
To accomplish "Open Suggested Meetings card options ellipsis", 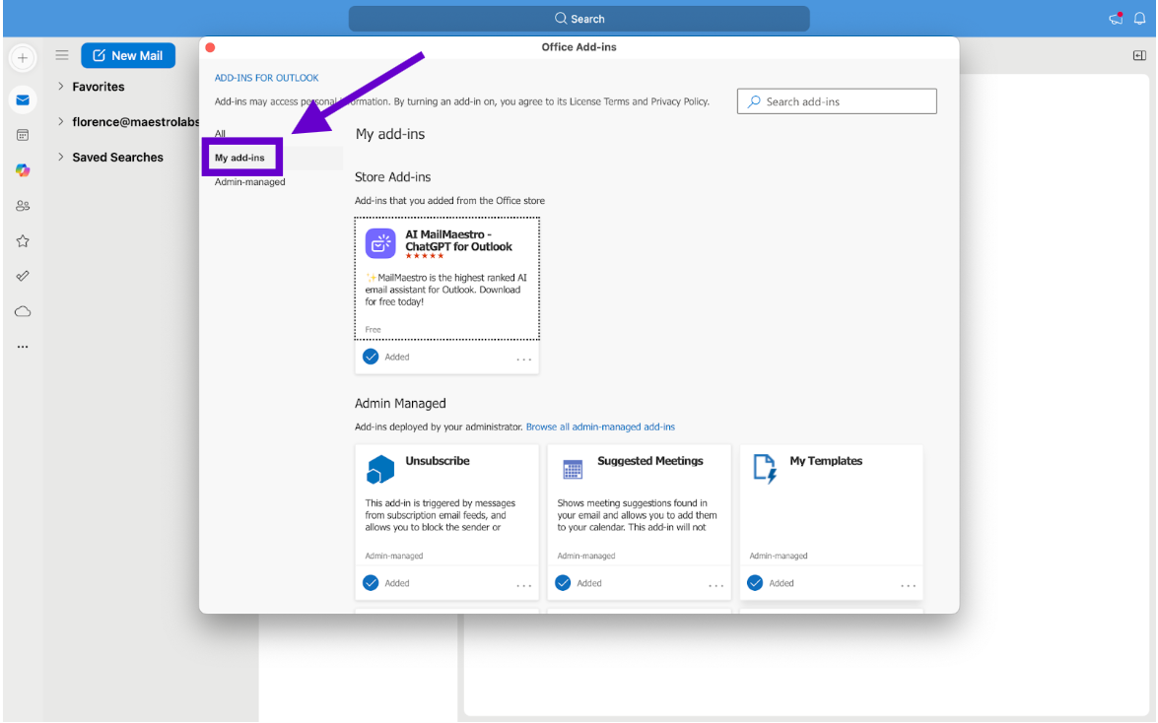I will point(715,585).
